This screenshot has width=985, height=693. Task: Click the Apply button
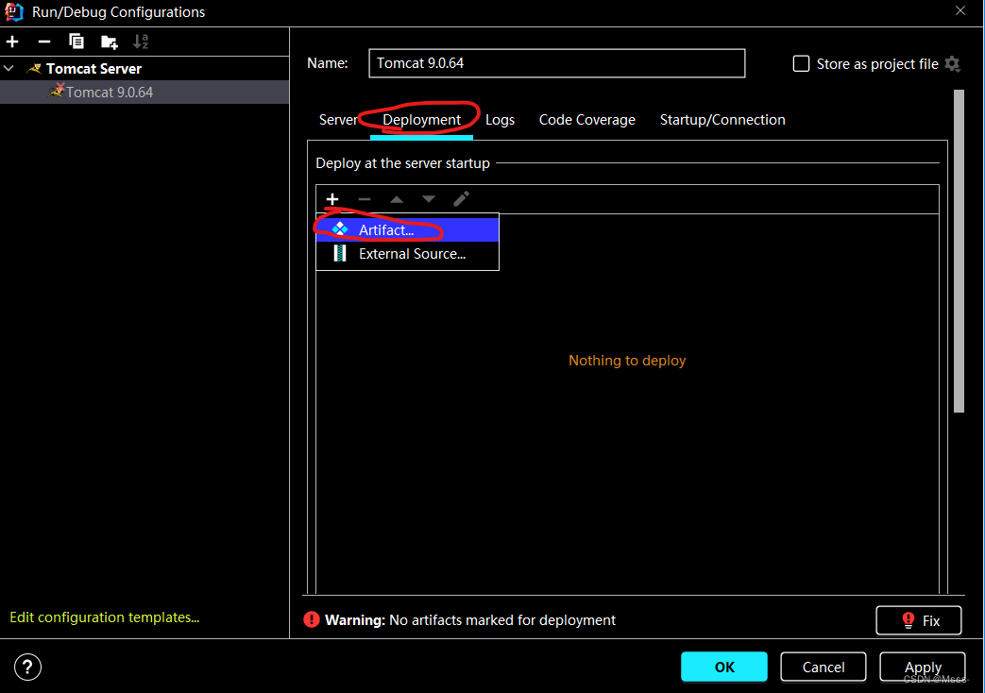click(922, 667)
